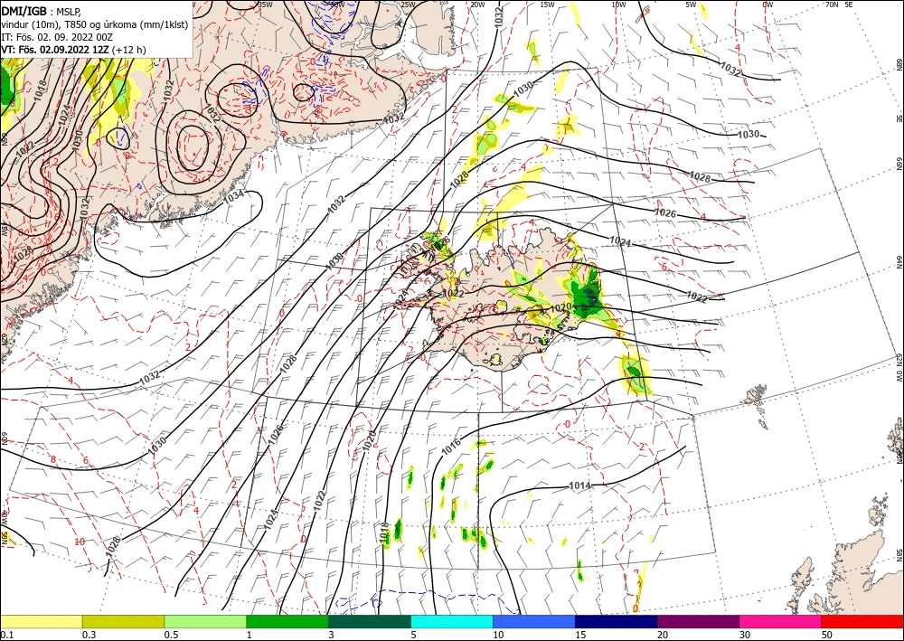Screen dimensions: 904x641
Task: Click the '25W' longitude label at top
Action: pos(407,5)
